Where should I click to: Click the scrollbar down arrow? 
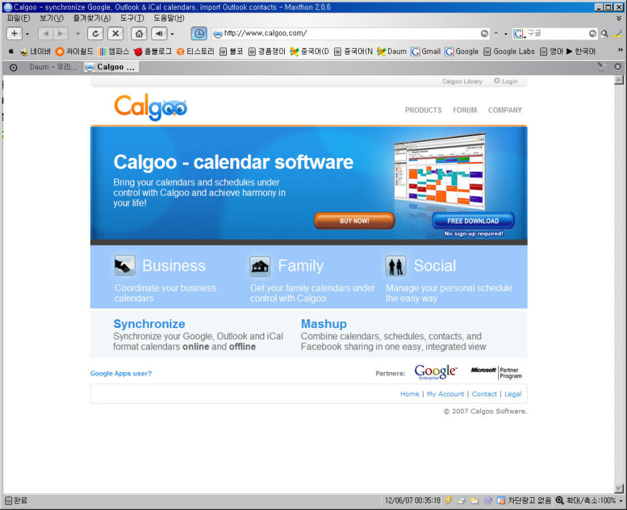click(x=618, y=489)
